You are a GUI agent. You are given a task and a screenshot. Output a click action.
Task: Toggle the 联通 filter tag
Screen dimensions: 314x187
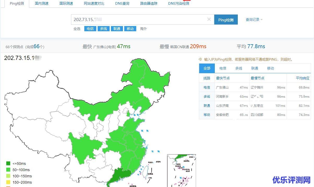coord(117,29)
